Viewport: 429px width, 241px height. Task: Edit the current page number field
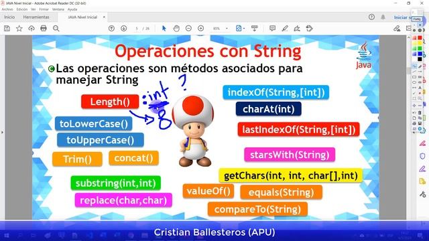tap(137, 28)
